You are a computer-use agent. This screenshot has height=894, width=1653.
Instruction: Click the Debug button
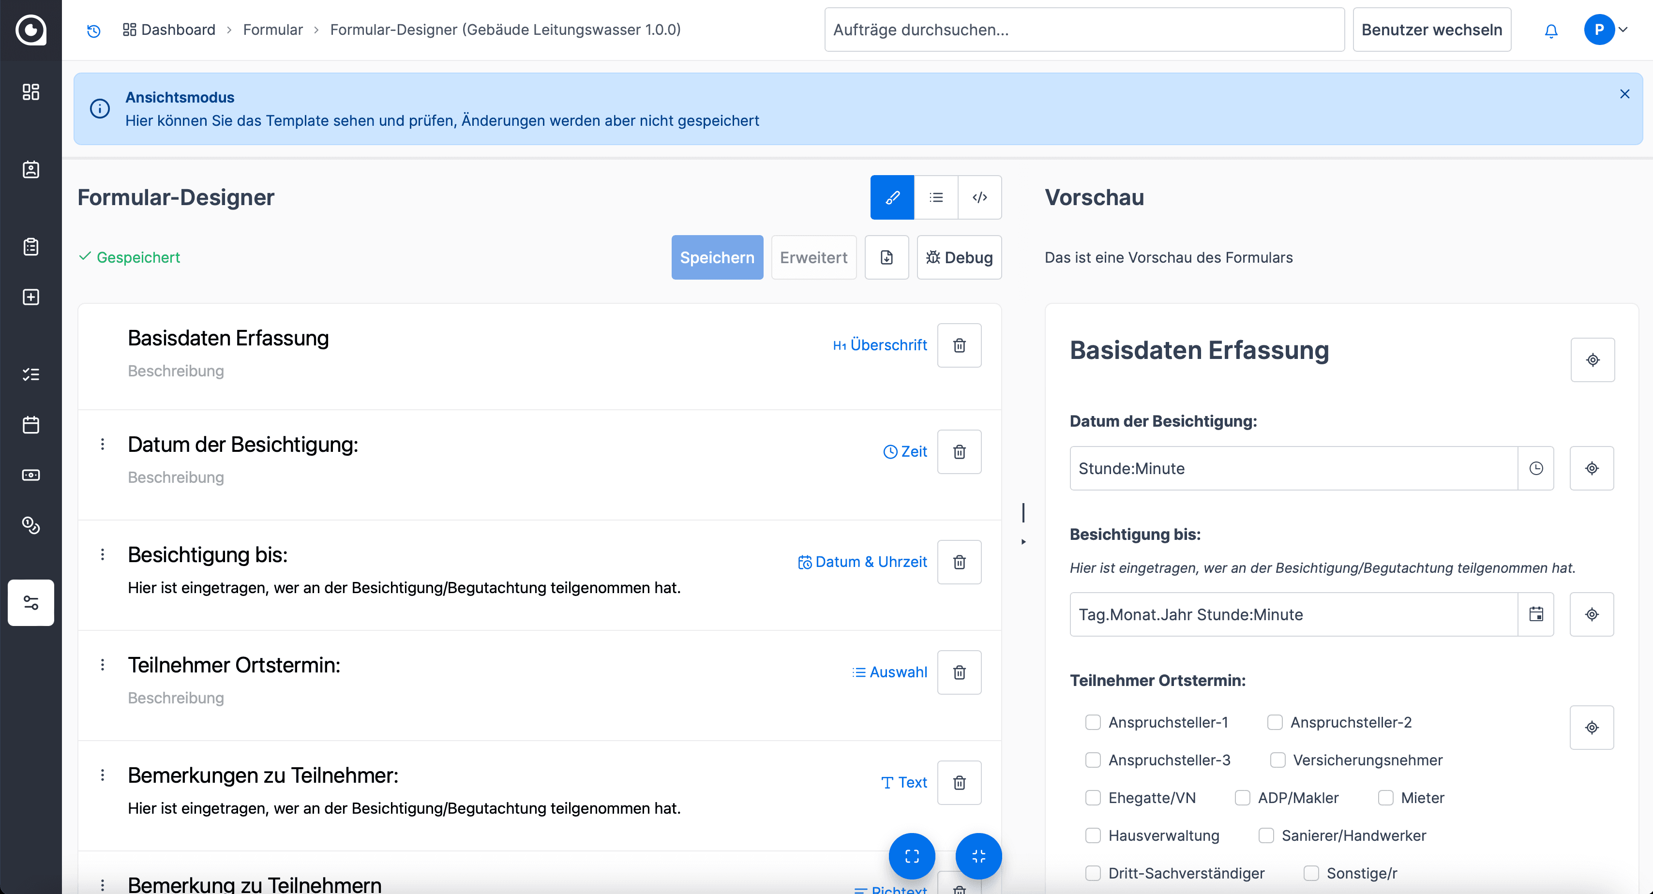(x=959, y=257)
